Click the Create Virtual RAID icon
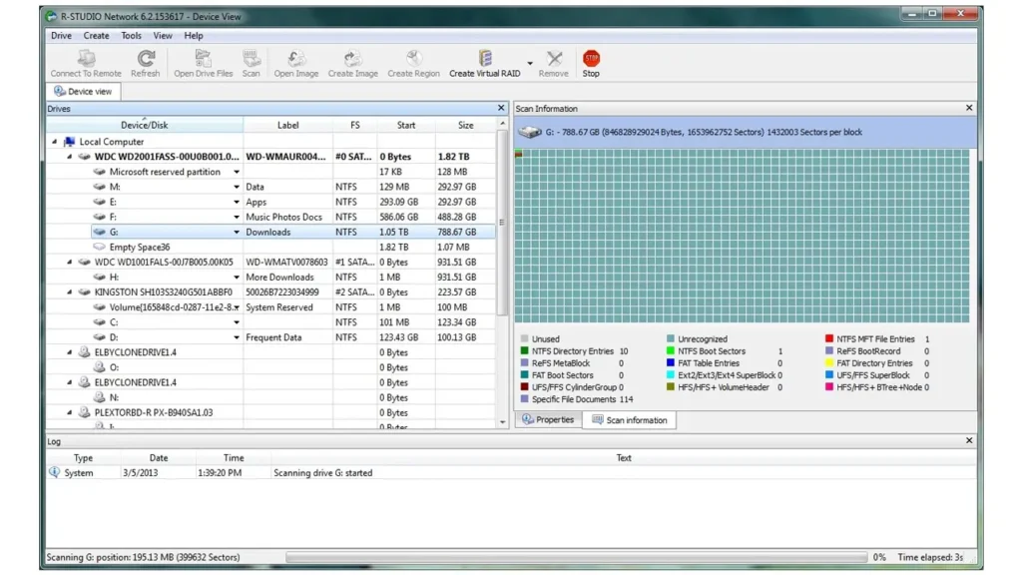 [x=485, y=60]
